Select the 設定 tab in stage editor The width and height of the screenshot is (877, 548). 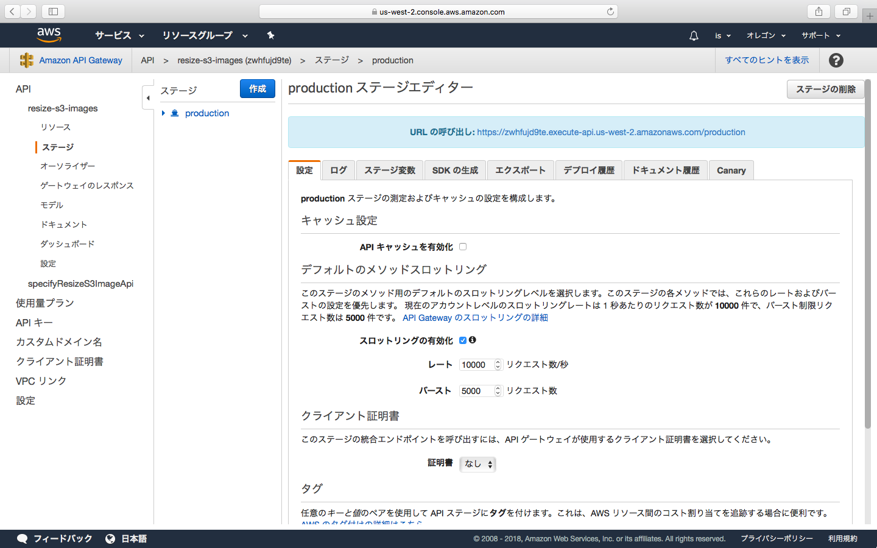(x=305, y=170)
